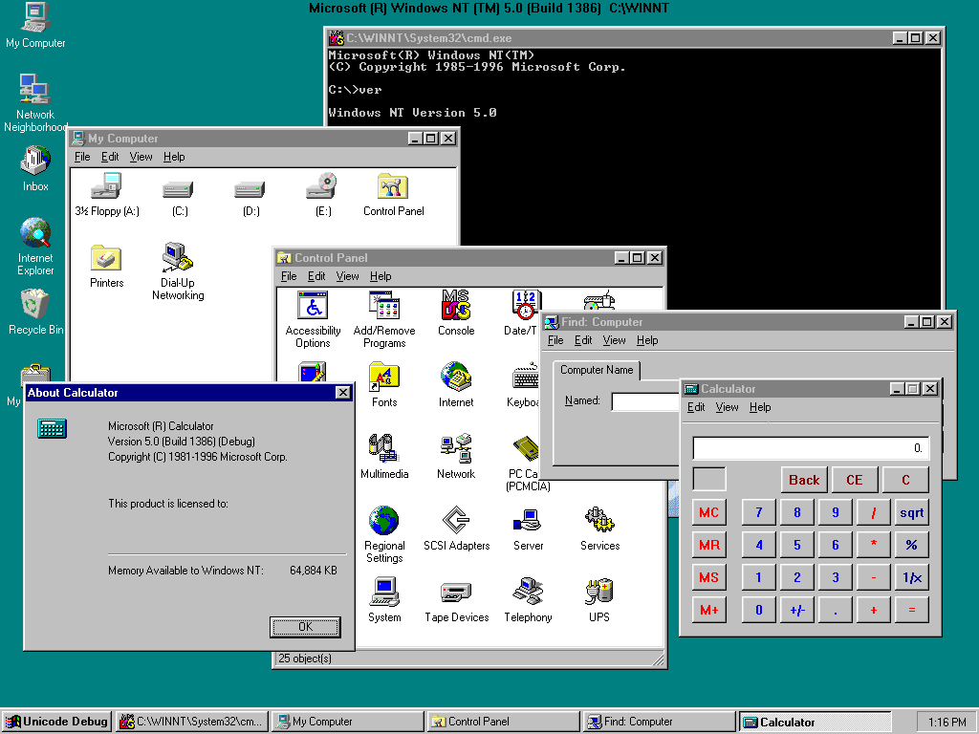979x734 pixels.
Task: Open the Console control panel applet
Action: [456, 306]
